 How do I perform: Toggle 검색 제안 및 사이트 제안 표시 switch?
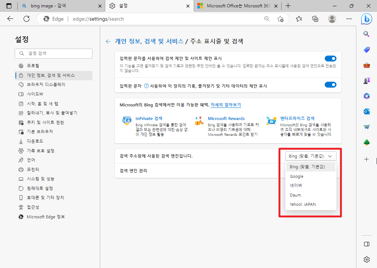pyautogui.click(x=330, y=59)
